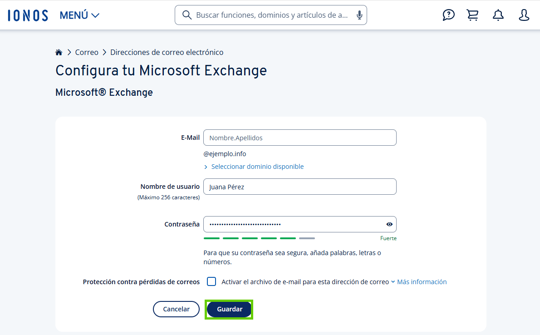Click the notifications bell icon
The width and height of the screenshot is (540, 335).
[498, 15]
